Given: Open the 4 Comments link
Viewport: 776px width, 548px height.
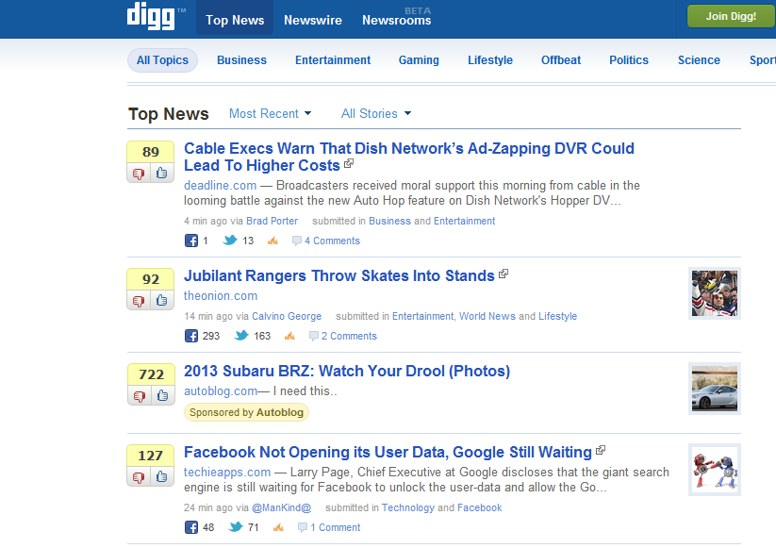Looking at the screenshot, I should [332, 241].
